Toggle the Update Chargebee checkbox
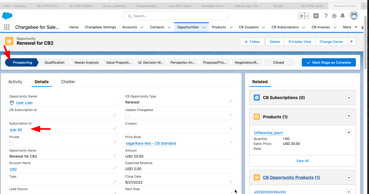The height and width of the screenshot is (194, 369). 127,117
